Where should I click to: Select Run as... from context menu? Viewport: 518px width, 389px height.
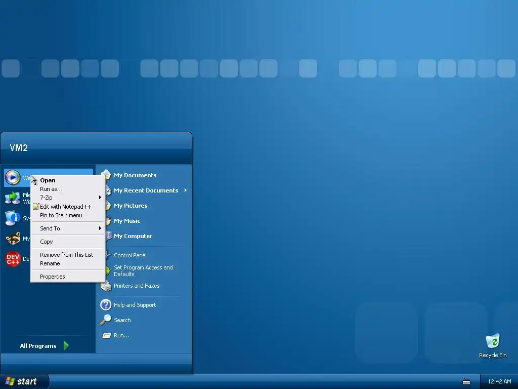point(68,189)
